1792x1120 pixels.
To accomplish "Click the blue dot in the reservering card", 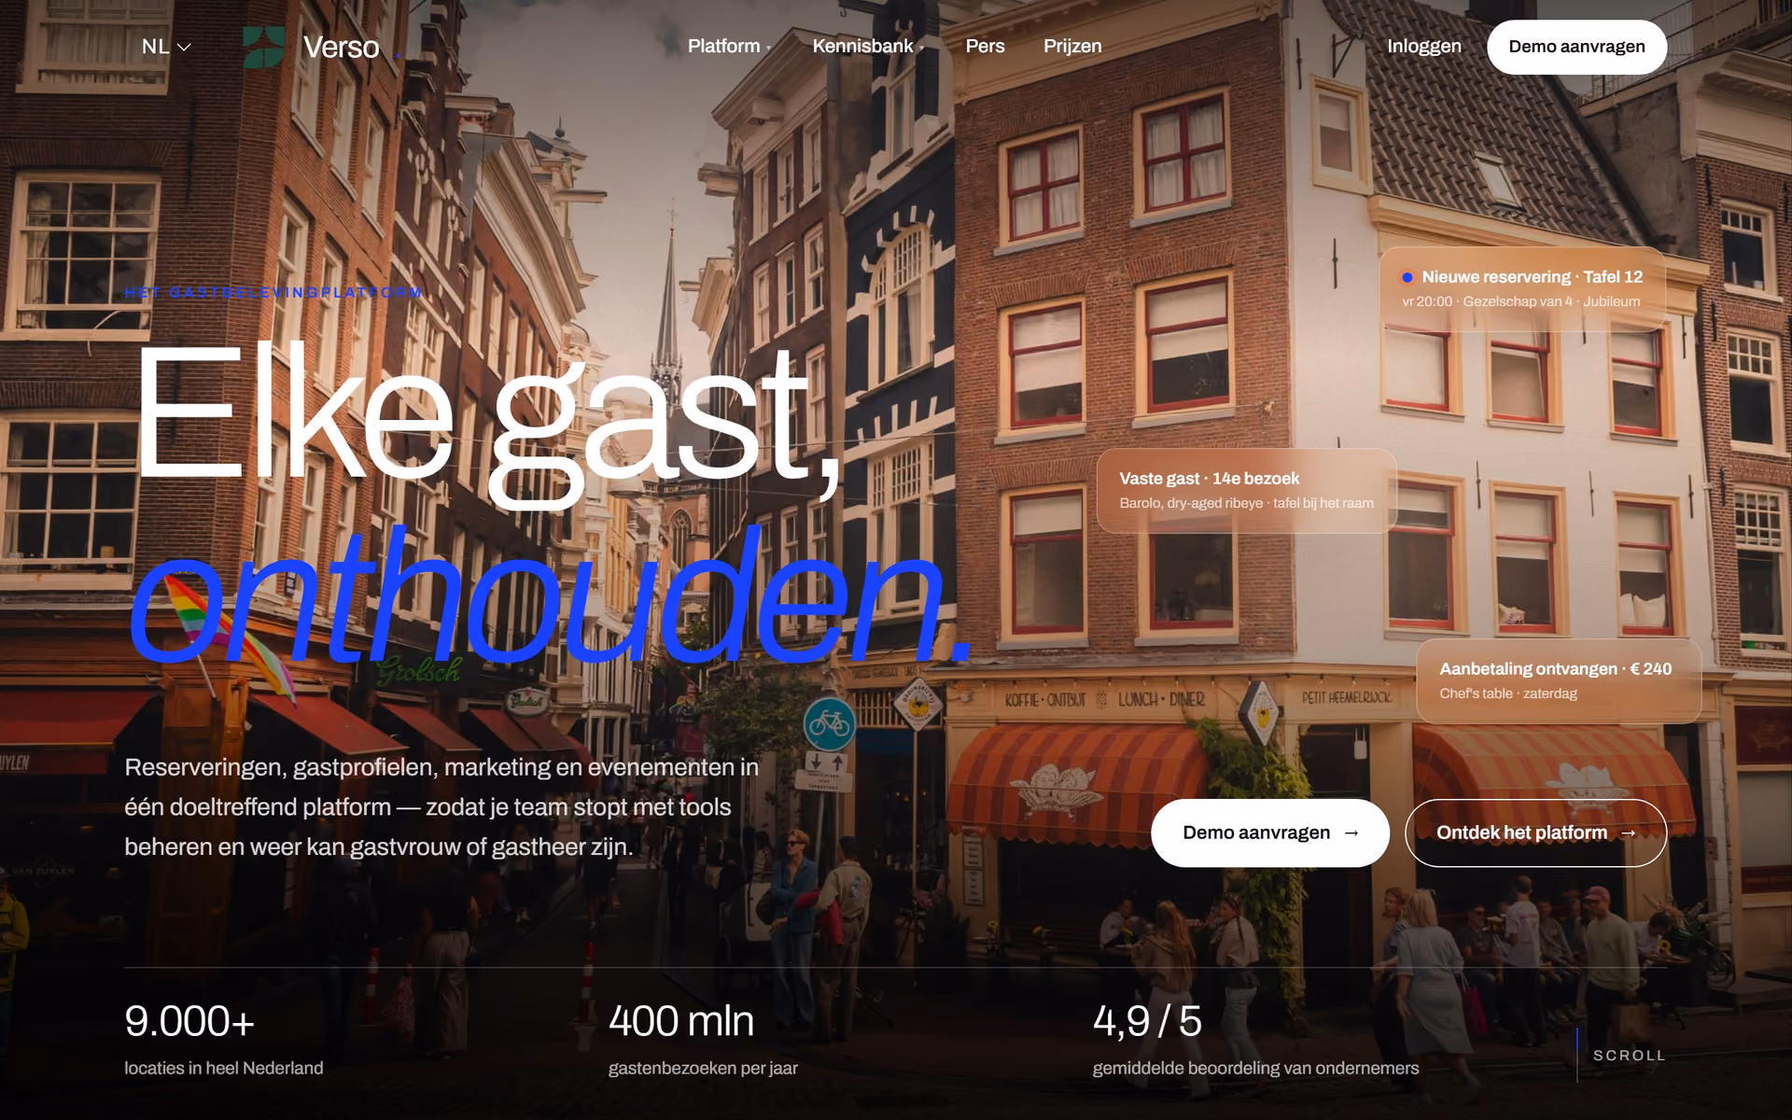I will 1407,277.
